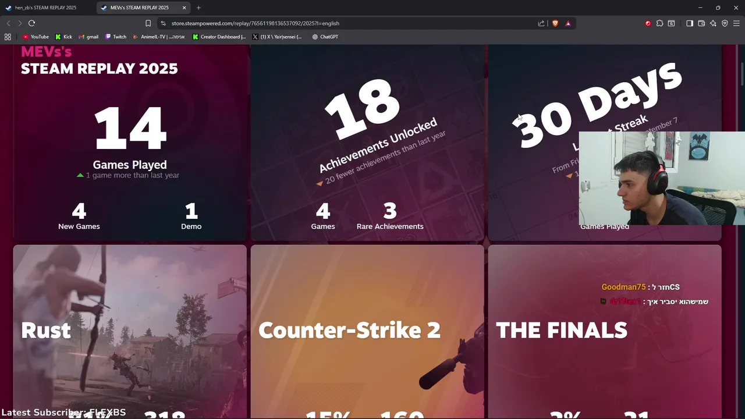Click the address bar URL field
The image size is (745, 419).
tap(349, 23)
